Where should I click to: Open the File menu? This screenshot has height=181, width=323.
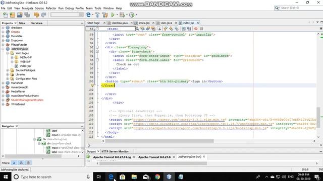[x=3, y=8]
